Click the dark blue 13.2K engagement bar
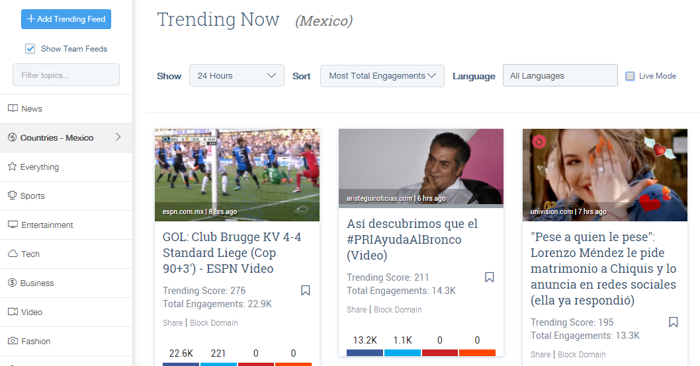This screenshot has height=366, width=700. (x=365, y=353)
